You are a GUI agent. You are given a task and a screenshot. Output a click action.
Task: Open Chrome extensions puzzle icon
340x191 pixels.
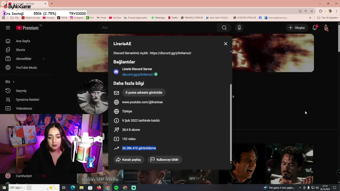[x=321, y=11]
